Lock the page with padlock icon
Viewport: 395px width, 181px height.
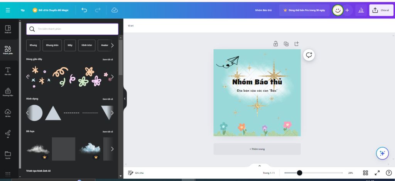pos(275,44)
